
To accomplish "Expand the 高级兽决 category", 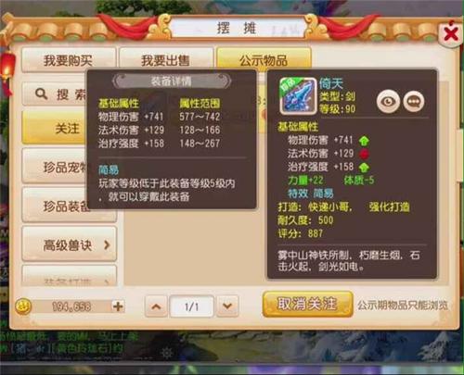I will [70, 245].
